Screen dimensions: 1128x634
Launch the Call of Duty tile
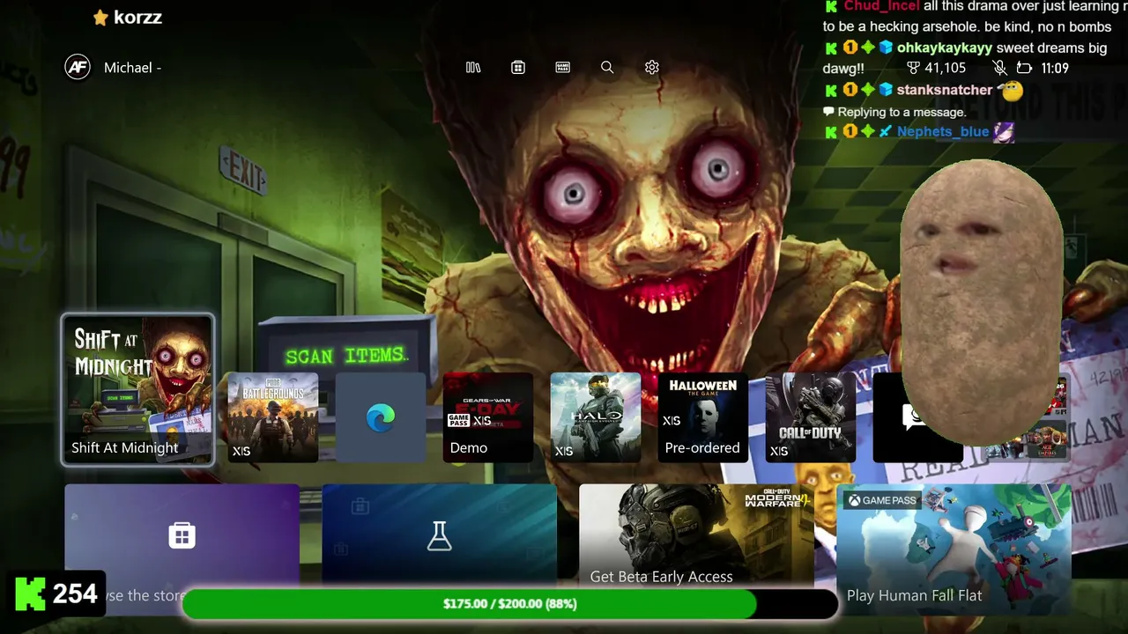(x=811, y=417)
